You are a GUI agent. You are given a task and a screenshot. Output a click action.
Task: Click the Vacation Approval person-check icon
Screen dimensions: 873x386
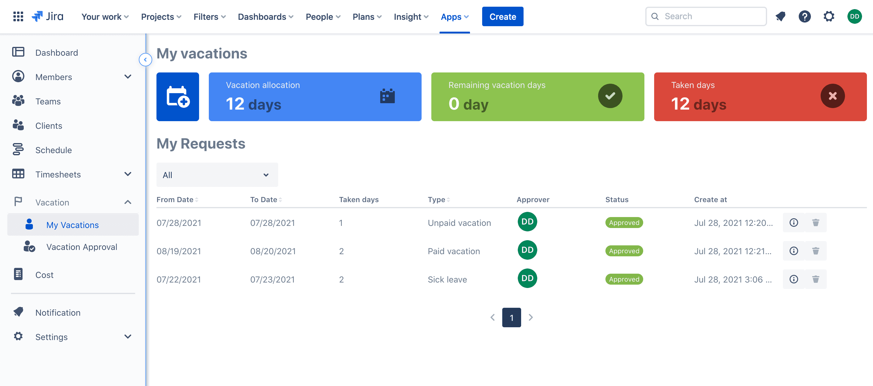30,246
